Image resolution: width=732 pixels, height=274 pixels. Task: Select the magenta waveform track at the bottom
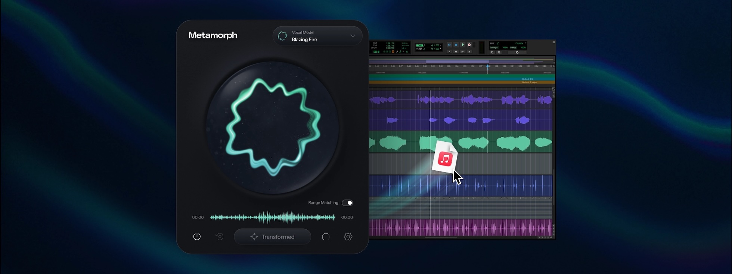tap(460, 227)
